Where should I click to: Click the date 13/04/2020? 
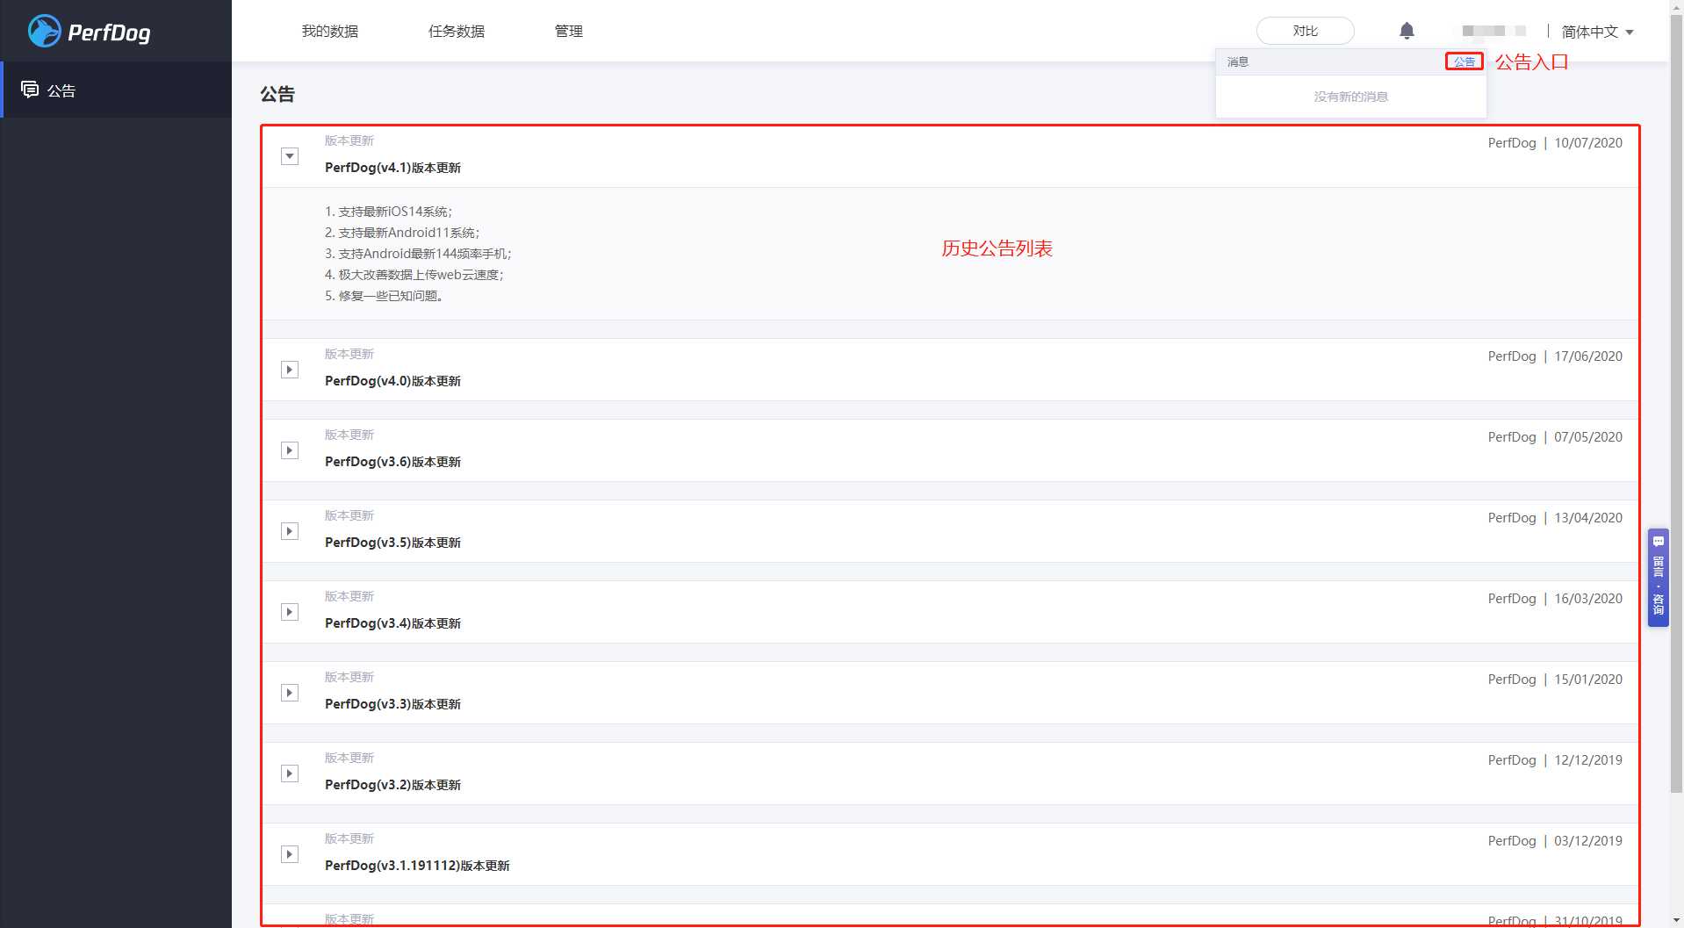1588,518
